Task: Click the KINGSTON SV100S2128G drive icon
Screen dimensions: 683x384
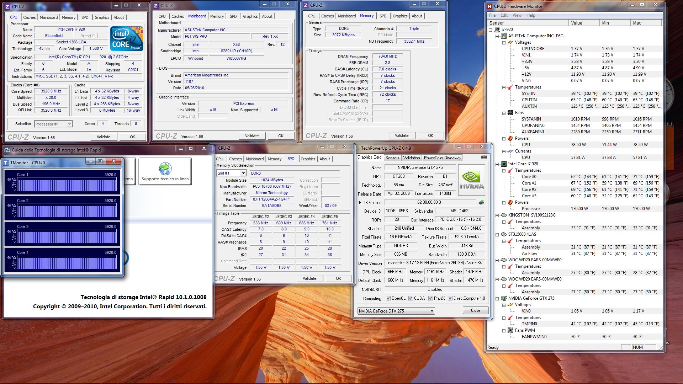Action: pos(504,215)
